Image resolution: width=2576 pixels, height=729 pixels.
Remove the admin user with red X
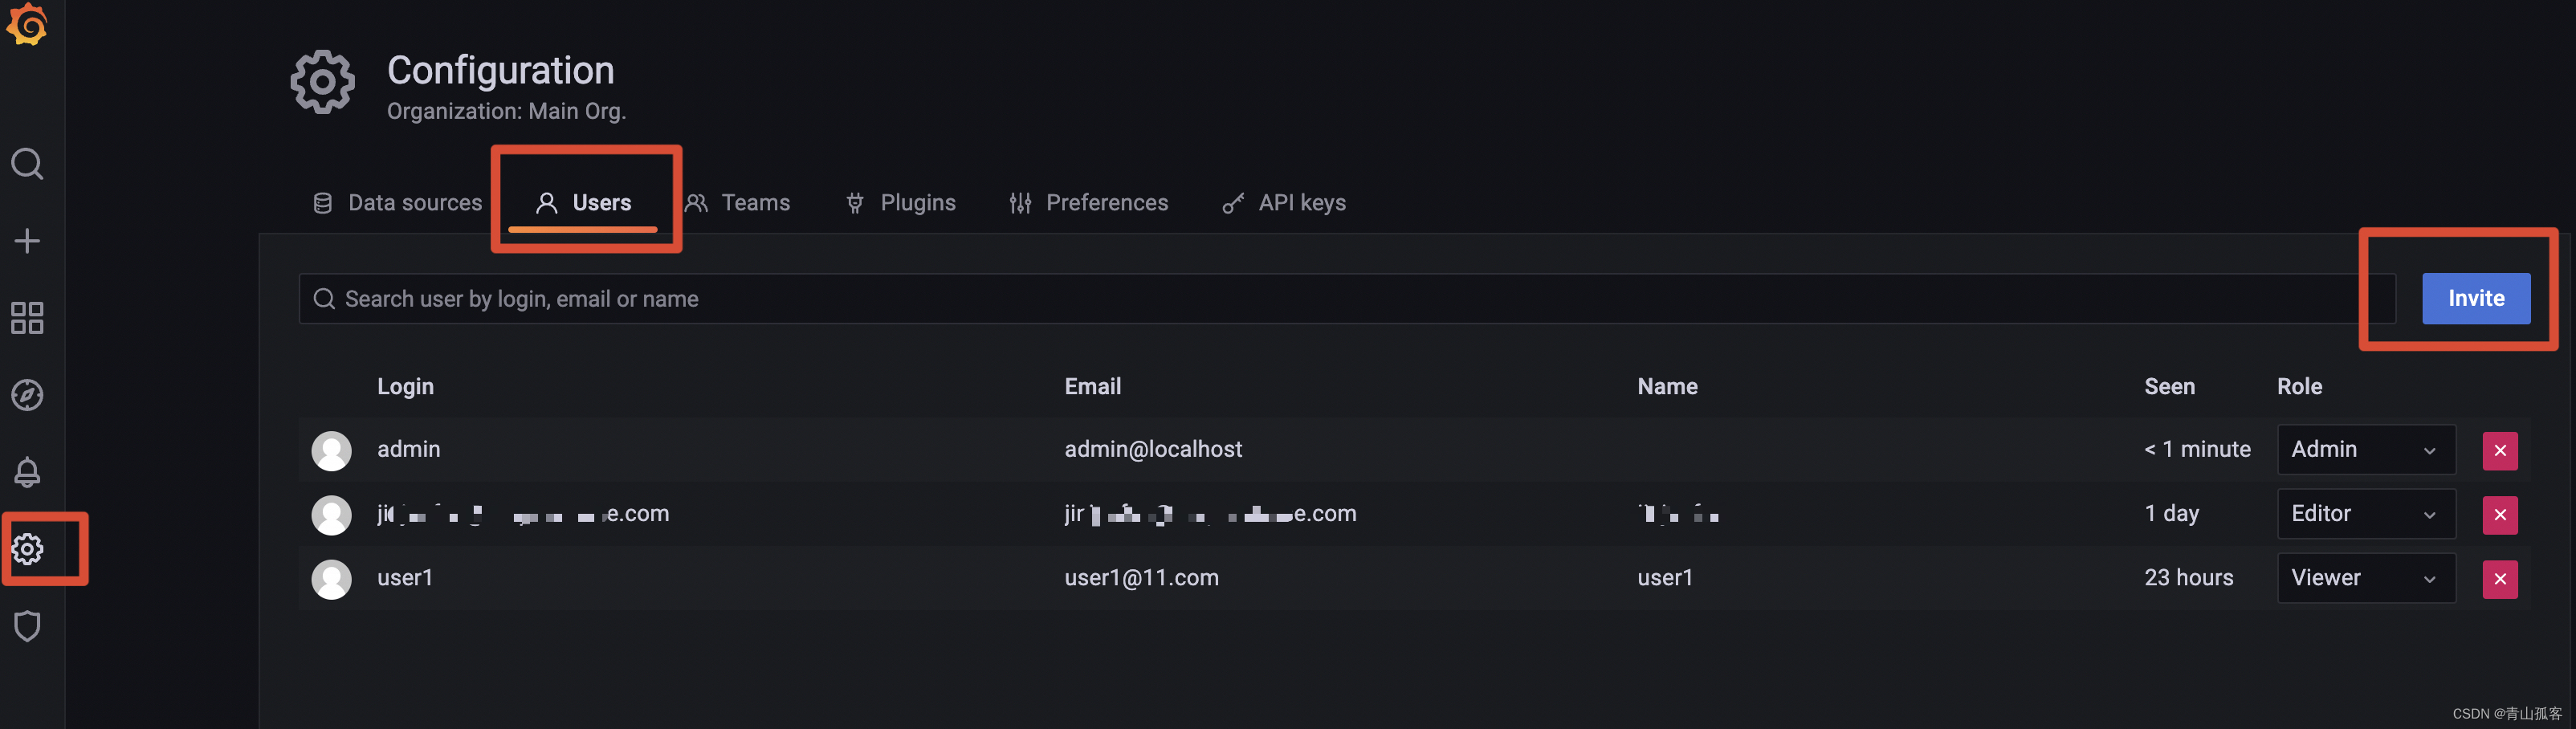coord(2499,451)
